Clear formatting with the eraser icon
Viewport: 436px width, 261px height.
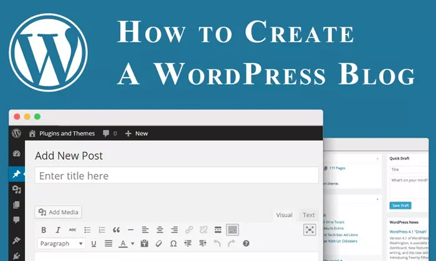159,244
